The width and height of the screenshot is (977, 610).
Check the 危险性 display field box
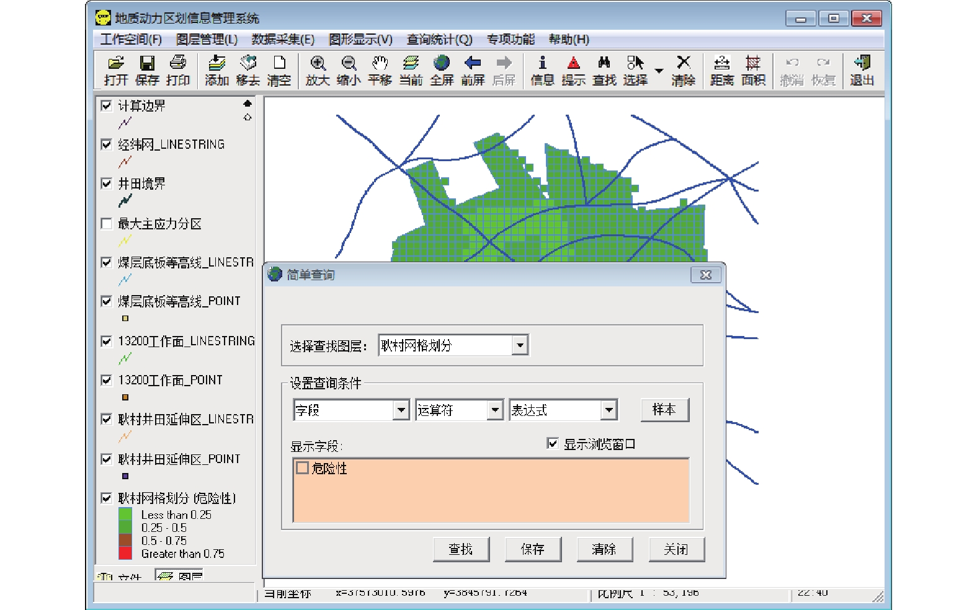[303, 468]
